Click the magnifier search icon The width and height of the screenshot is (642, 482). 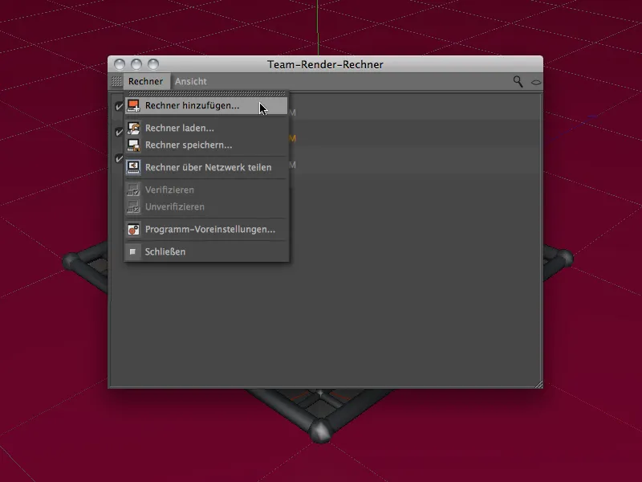pos(518,82)
